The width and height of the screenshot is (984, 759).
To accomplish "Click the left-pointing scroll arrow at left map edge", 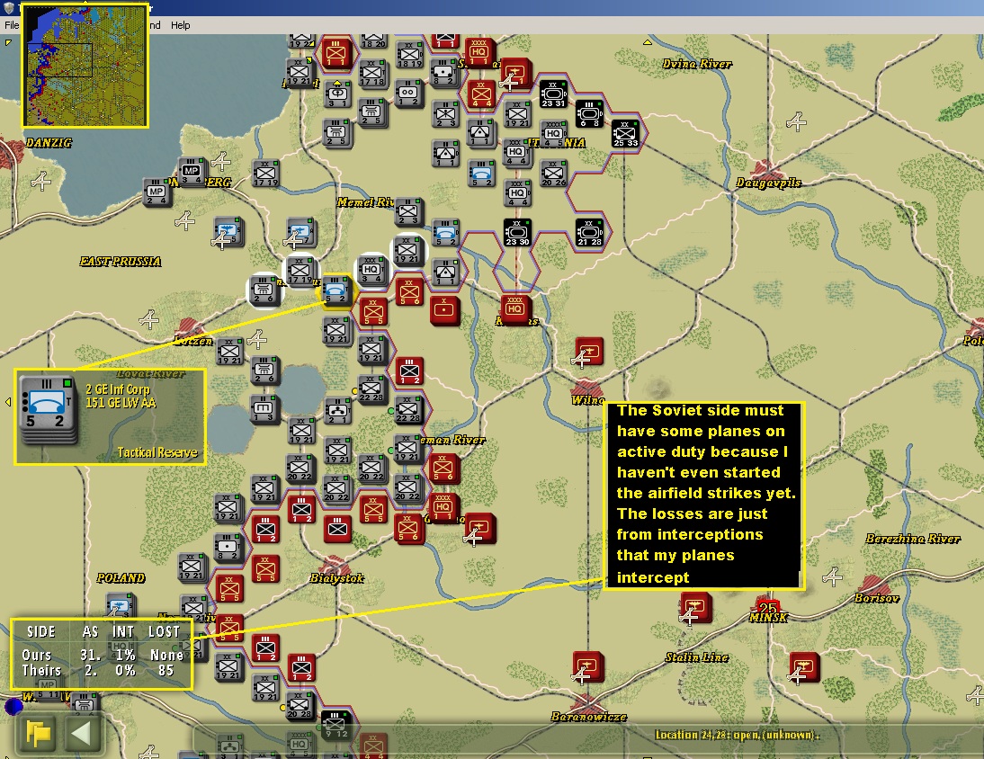I will click(x=7, y=401).
